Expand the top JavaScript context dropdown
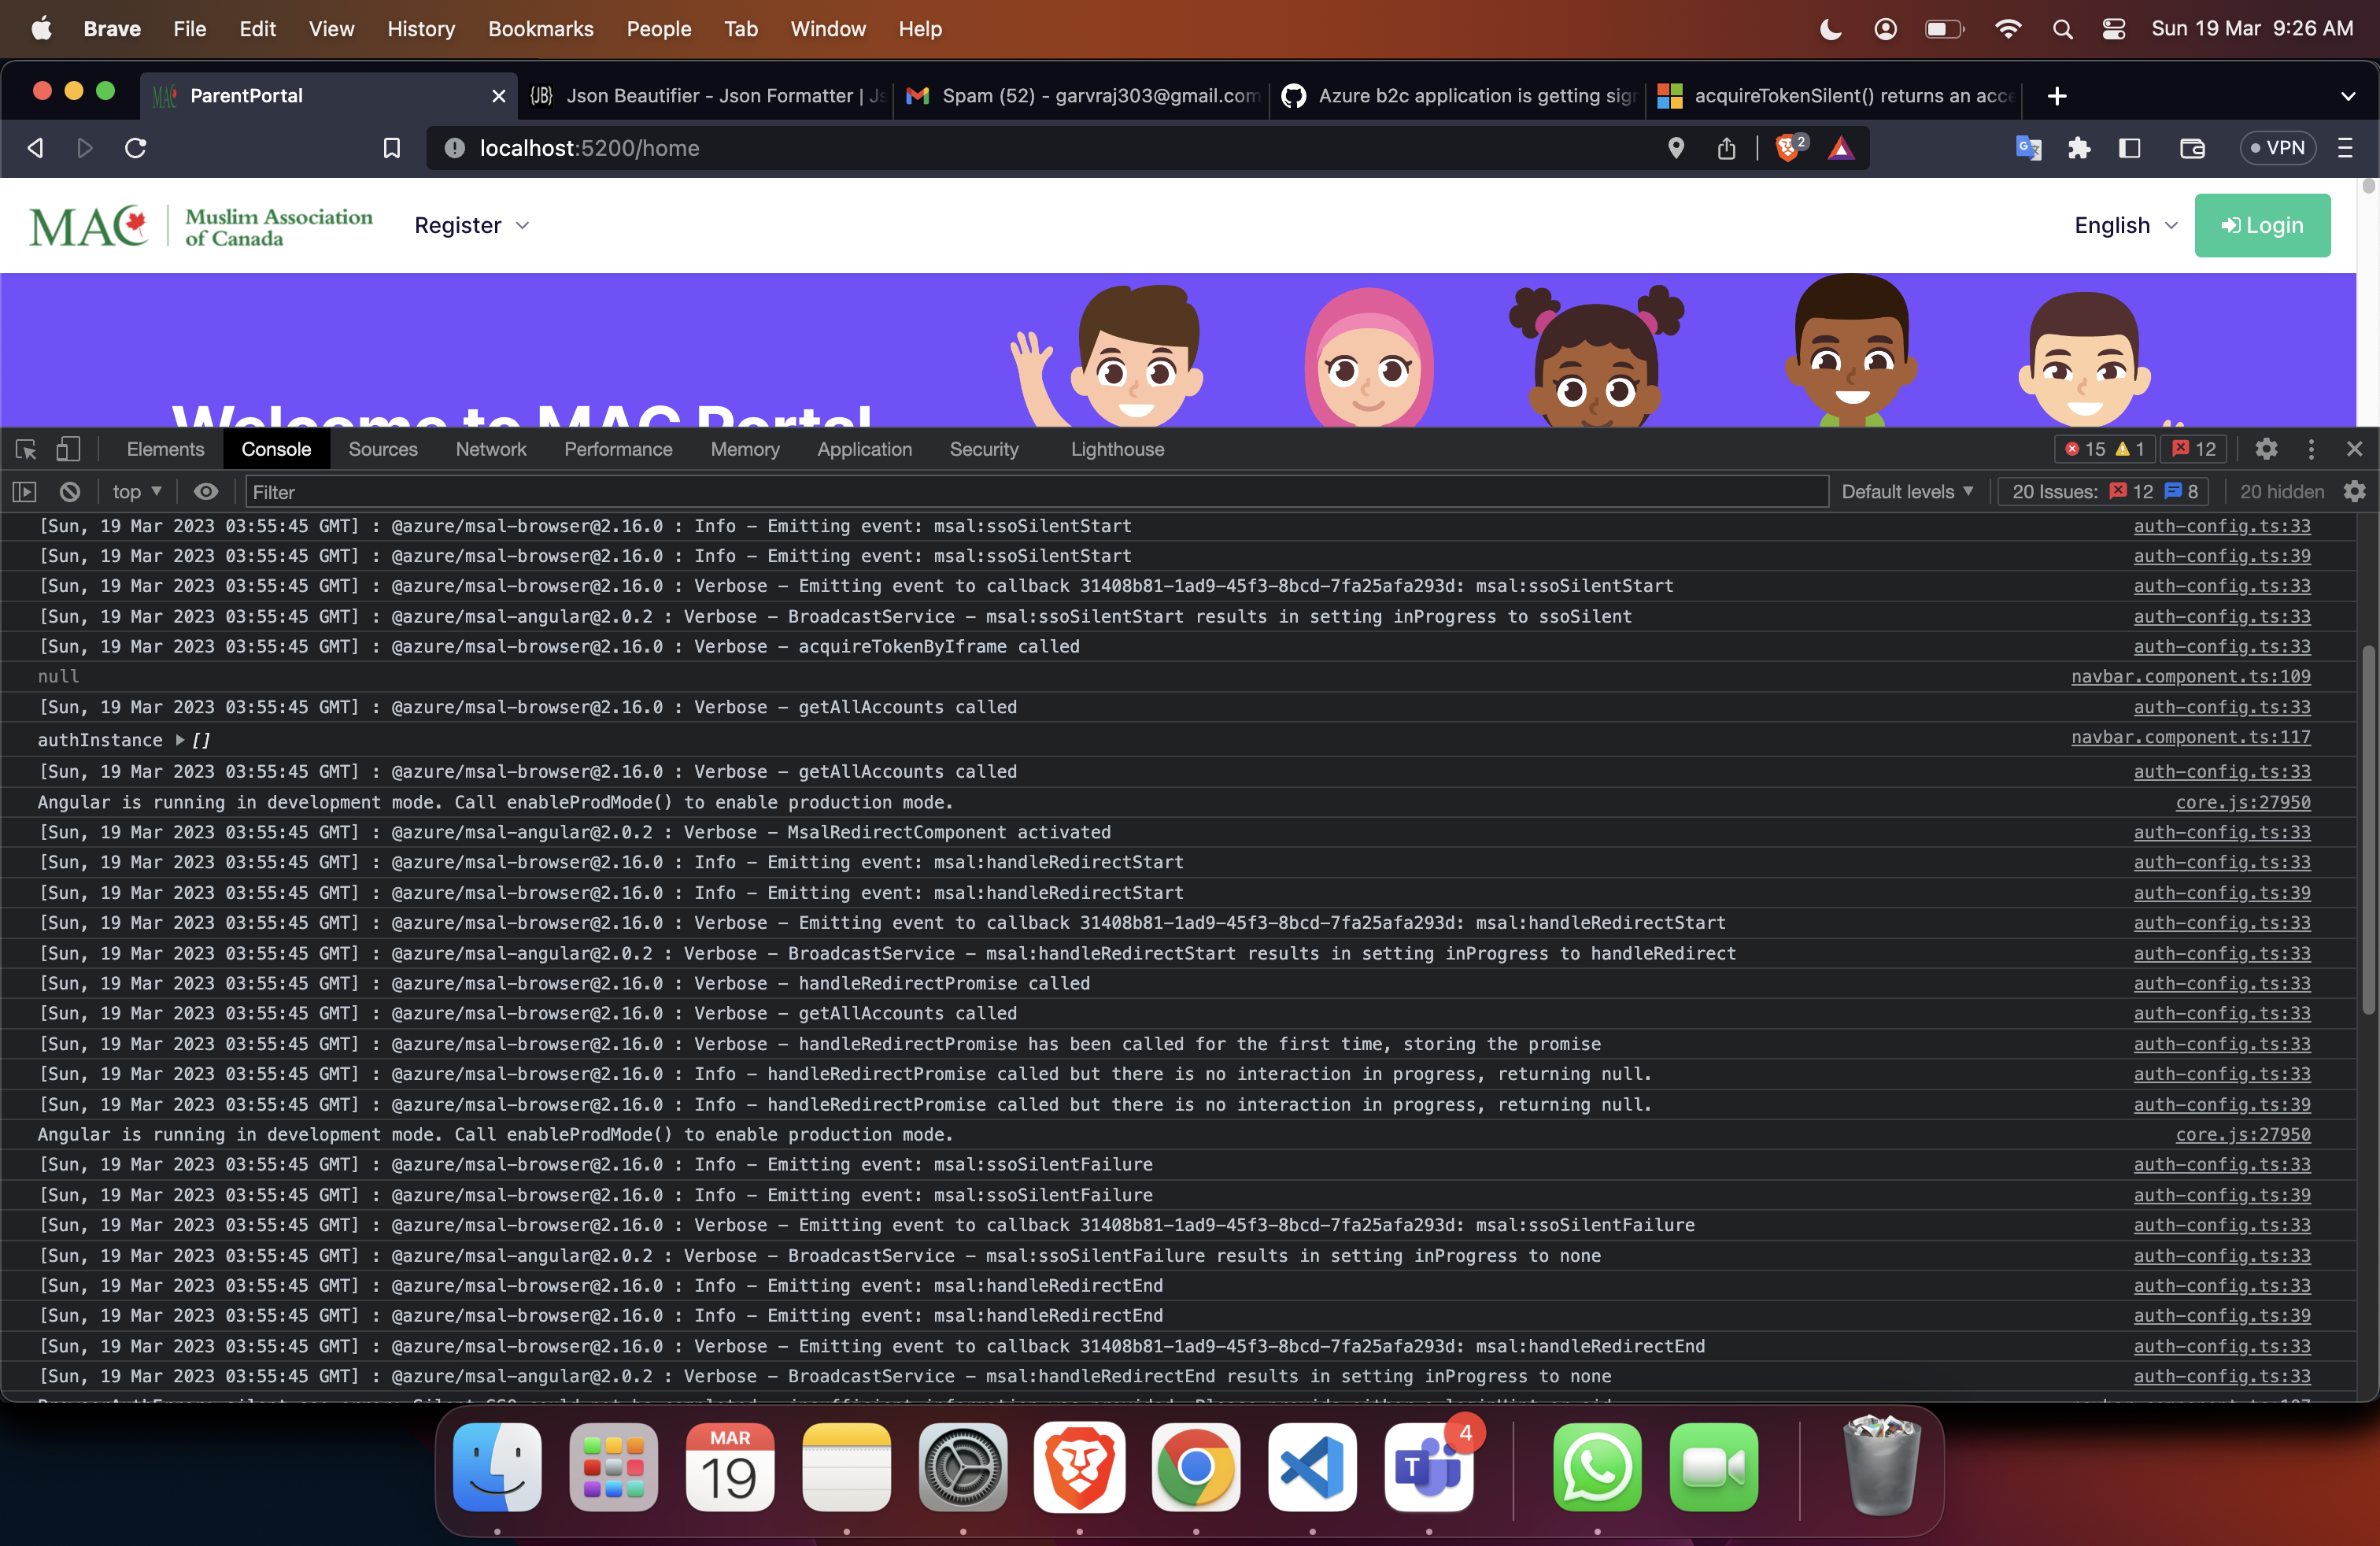The image size is (2380, 1546). coord(137,491)
